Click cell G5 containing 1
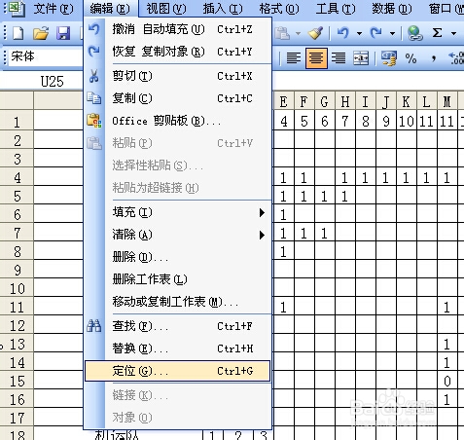Image resolution: width=464 pixels, height=440 pixels. point(325,196)
